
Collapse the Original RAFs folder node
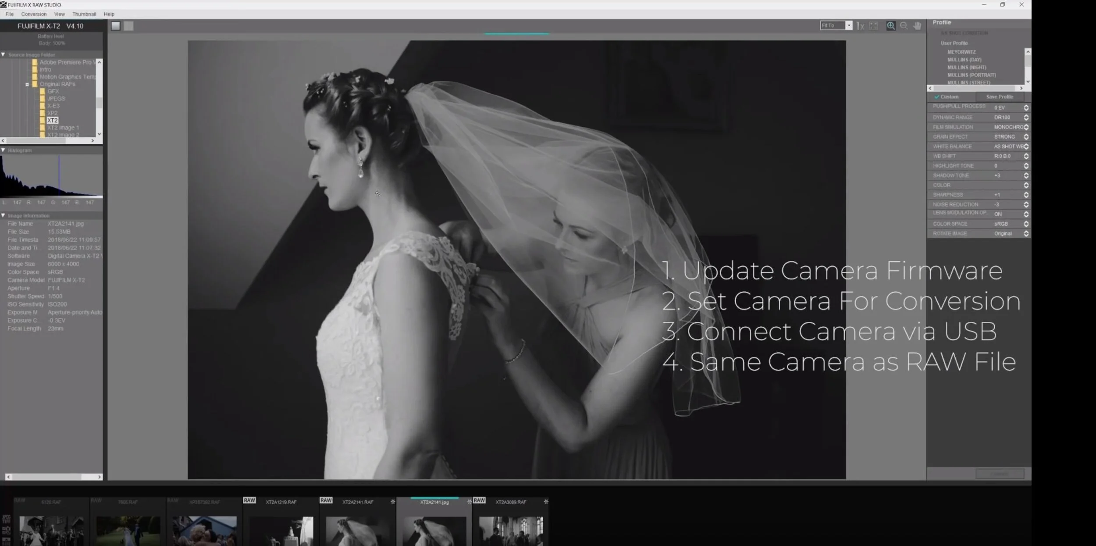[x=27, y=84]
